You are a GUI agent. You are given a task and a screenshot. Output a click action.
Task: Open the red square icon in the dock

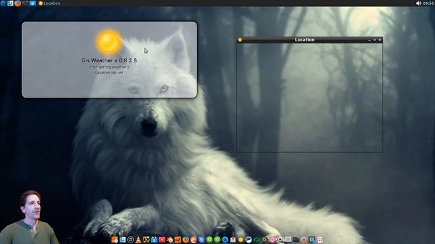point(162,239)
